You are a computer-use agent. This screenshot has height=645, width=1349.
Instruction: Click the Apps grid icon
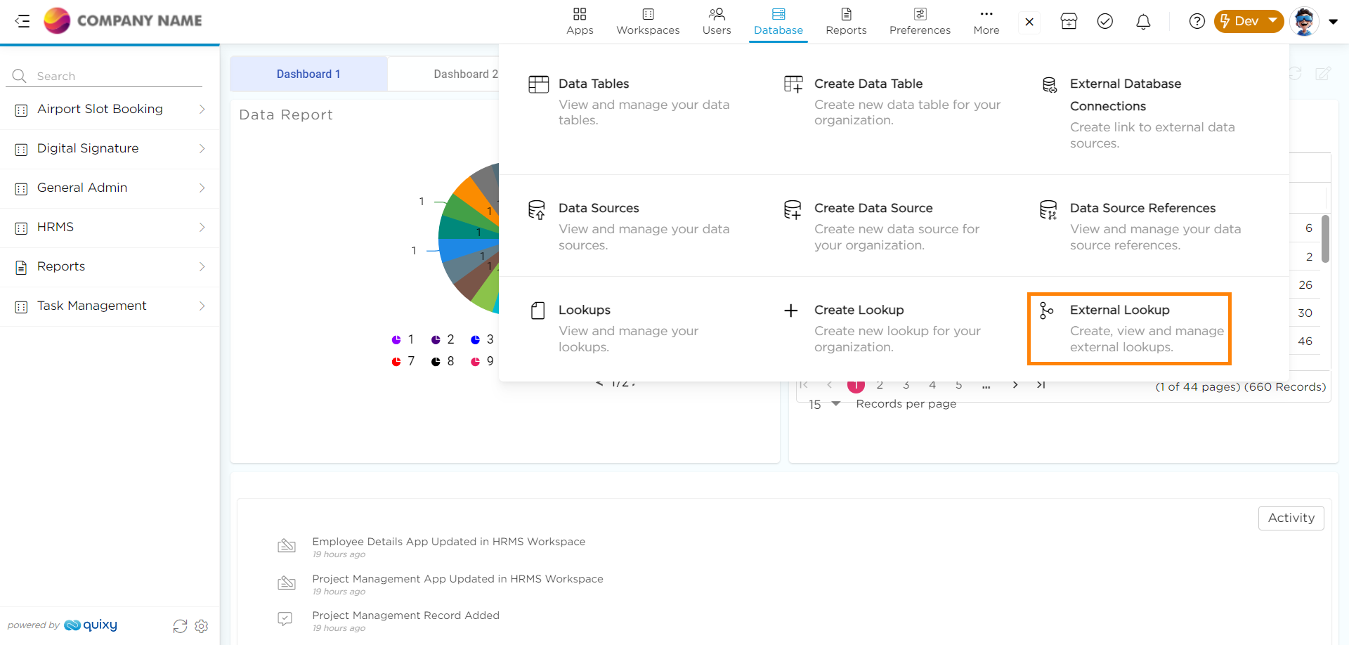[x=580, y=21]
